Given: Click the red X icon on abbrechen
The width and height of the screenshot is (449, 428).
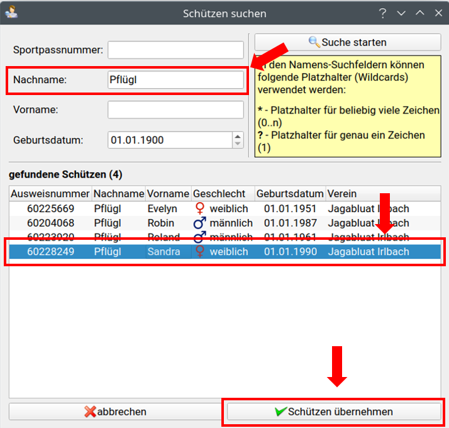Looking at the screenshot, I should 91,412.
